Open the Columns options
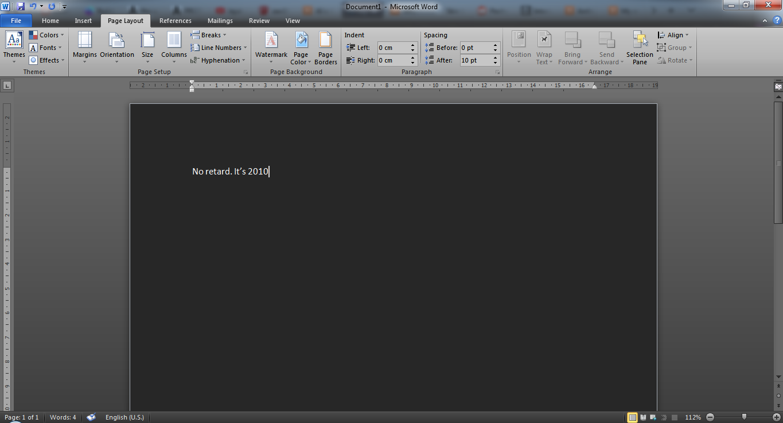 coord(174,48)
